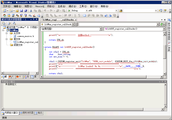Open the VAssistX file path dropdown
172x120 pixels.
[158, 24]
